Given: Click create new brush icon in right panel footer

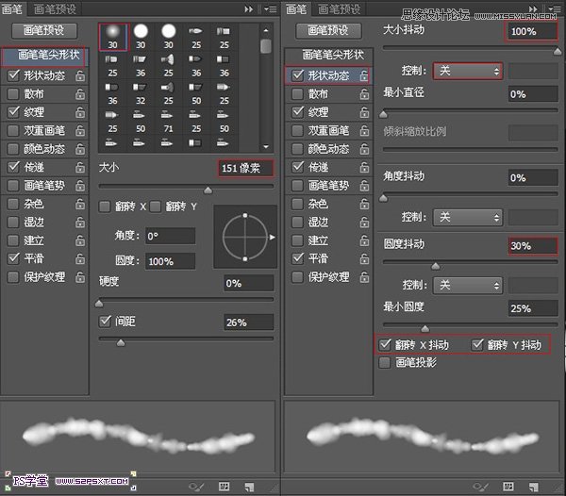Looking at the screenshot, I should coord(534,487).
